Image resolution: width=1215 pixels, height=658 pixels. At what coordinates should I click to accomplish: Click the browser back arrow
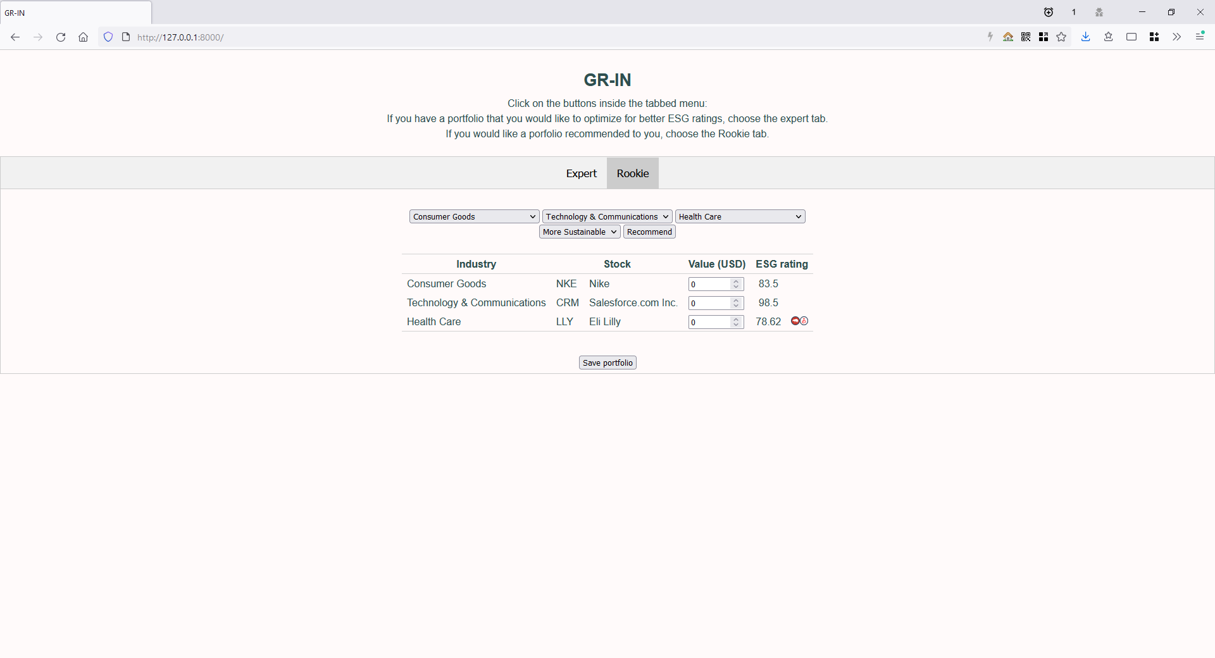15,37
